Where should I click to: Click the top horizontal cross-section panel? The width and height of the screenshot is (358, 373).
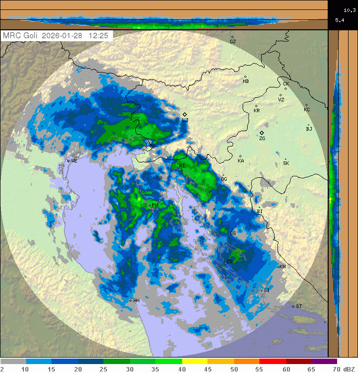point(164,15)
